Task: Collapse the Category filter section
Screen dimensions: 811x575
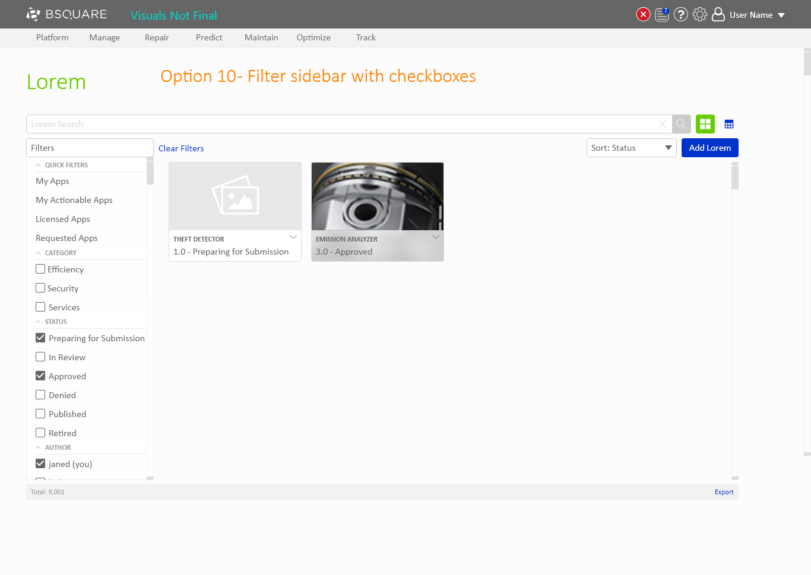Action: (x=39, y=253)
